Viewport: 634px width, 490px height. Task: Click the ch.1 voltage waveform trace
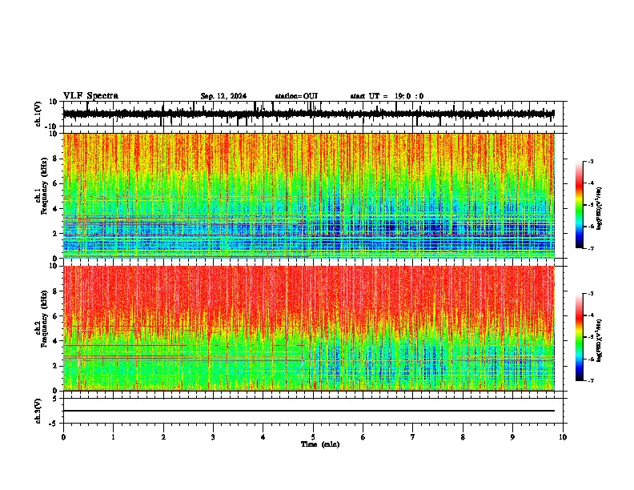coord(308,114)
